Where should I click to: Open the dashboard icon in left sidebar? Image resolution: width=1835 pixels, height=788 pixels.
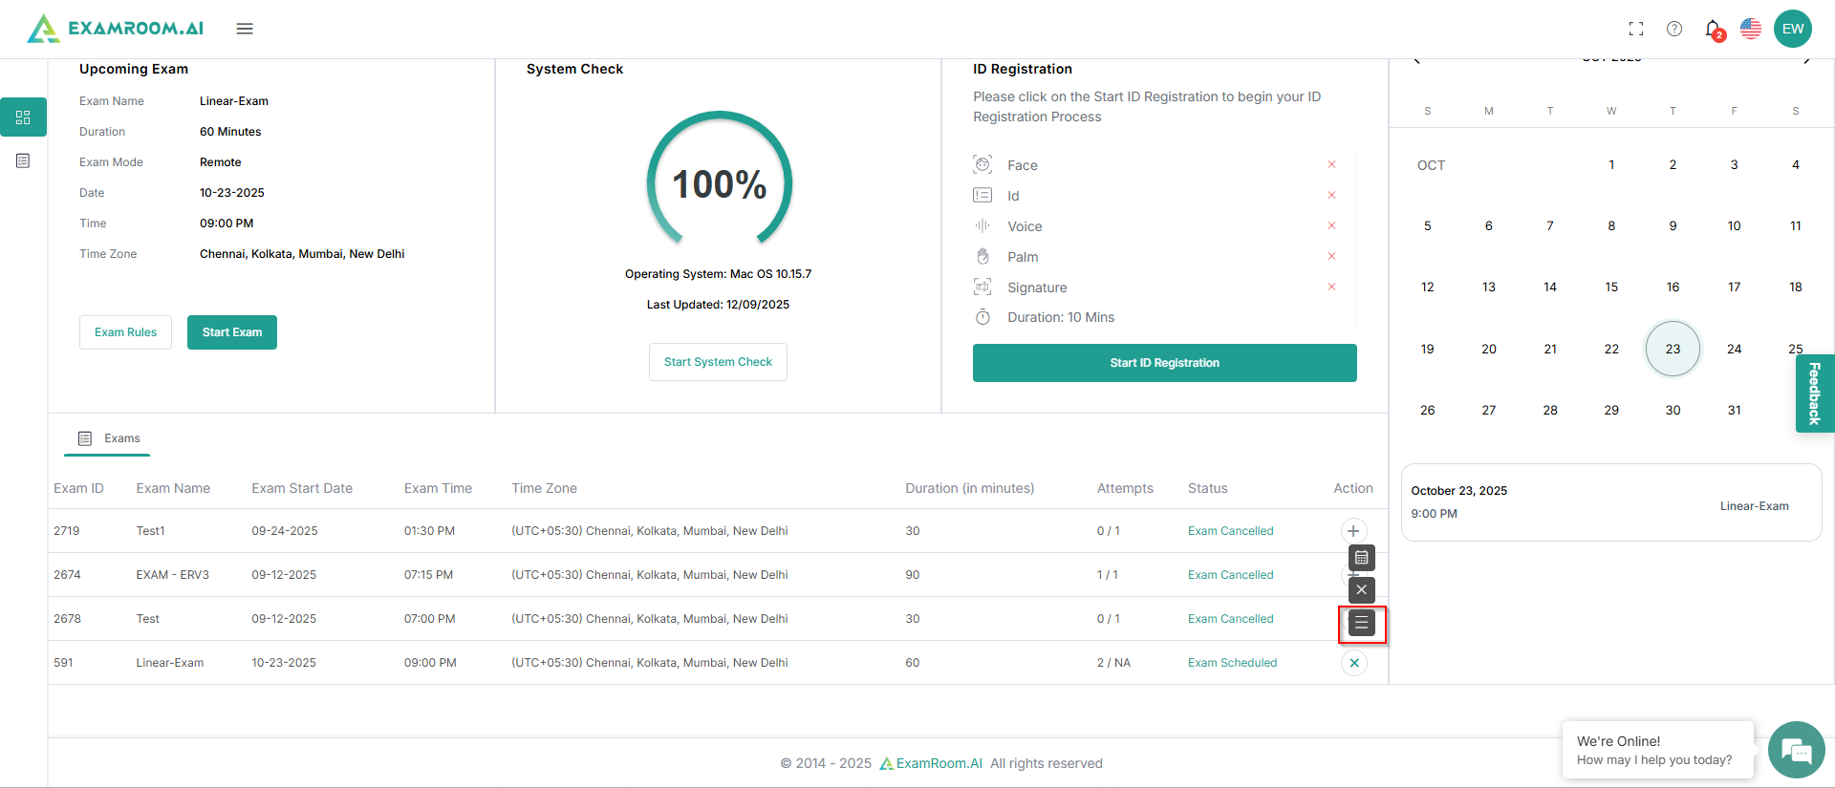coord(23,117)
